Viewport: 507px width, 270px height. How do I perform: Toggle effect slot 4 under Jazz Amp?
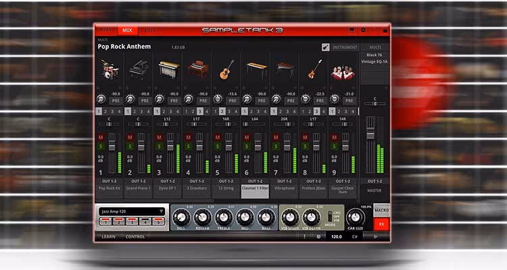145,221
